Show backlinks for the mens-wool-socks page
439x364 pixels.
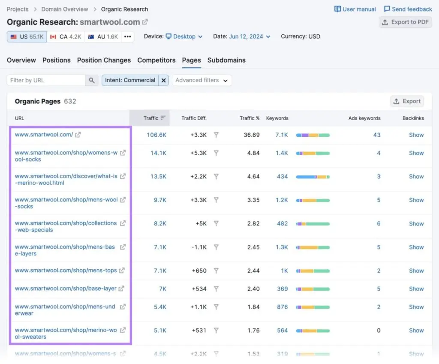tap(416, 200)
